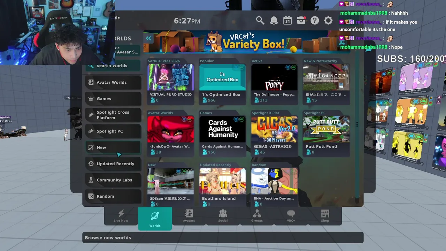Open the settings gear icon
This screenshot has height=251, width=446.
click(x=328, y=21)
